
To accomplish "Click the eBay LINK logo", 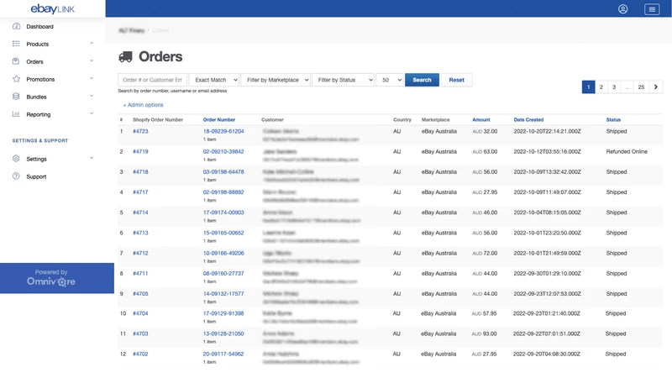I will (52, 8).
